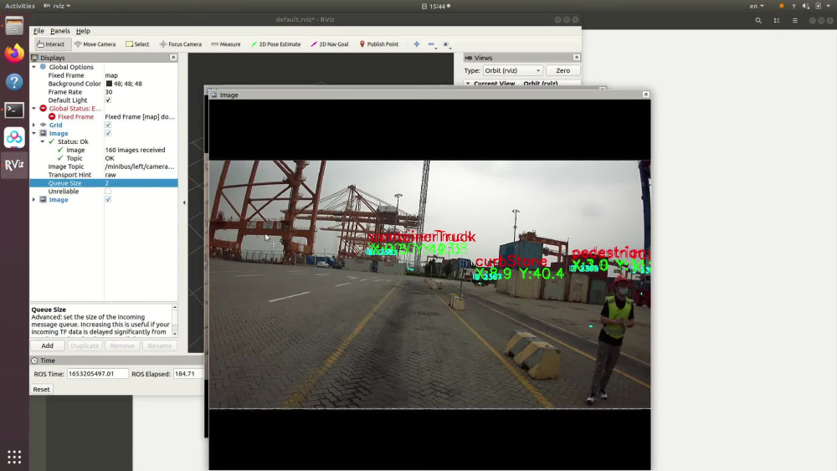Click the Topic status checkmark icon
This screenshot has width=837, height=471.
point(60,158)
